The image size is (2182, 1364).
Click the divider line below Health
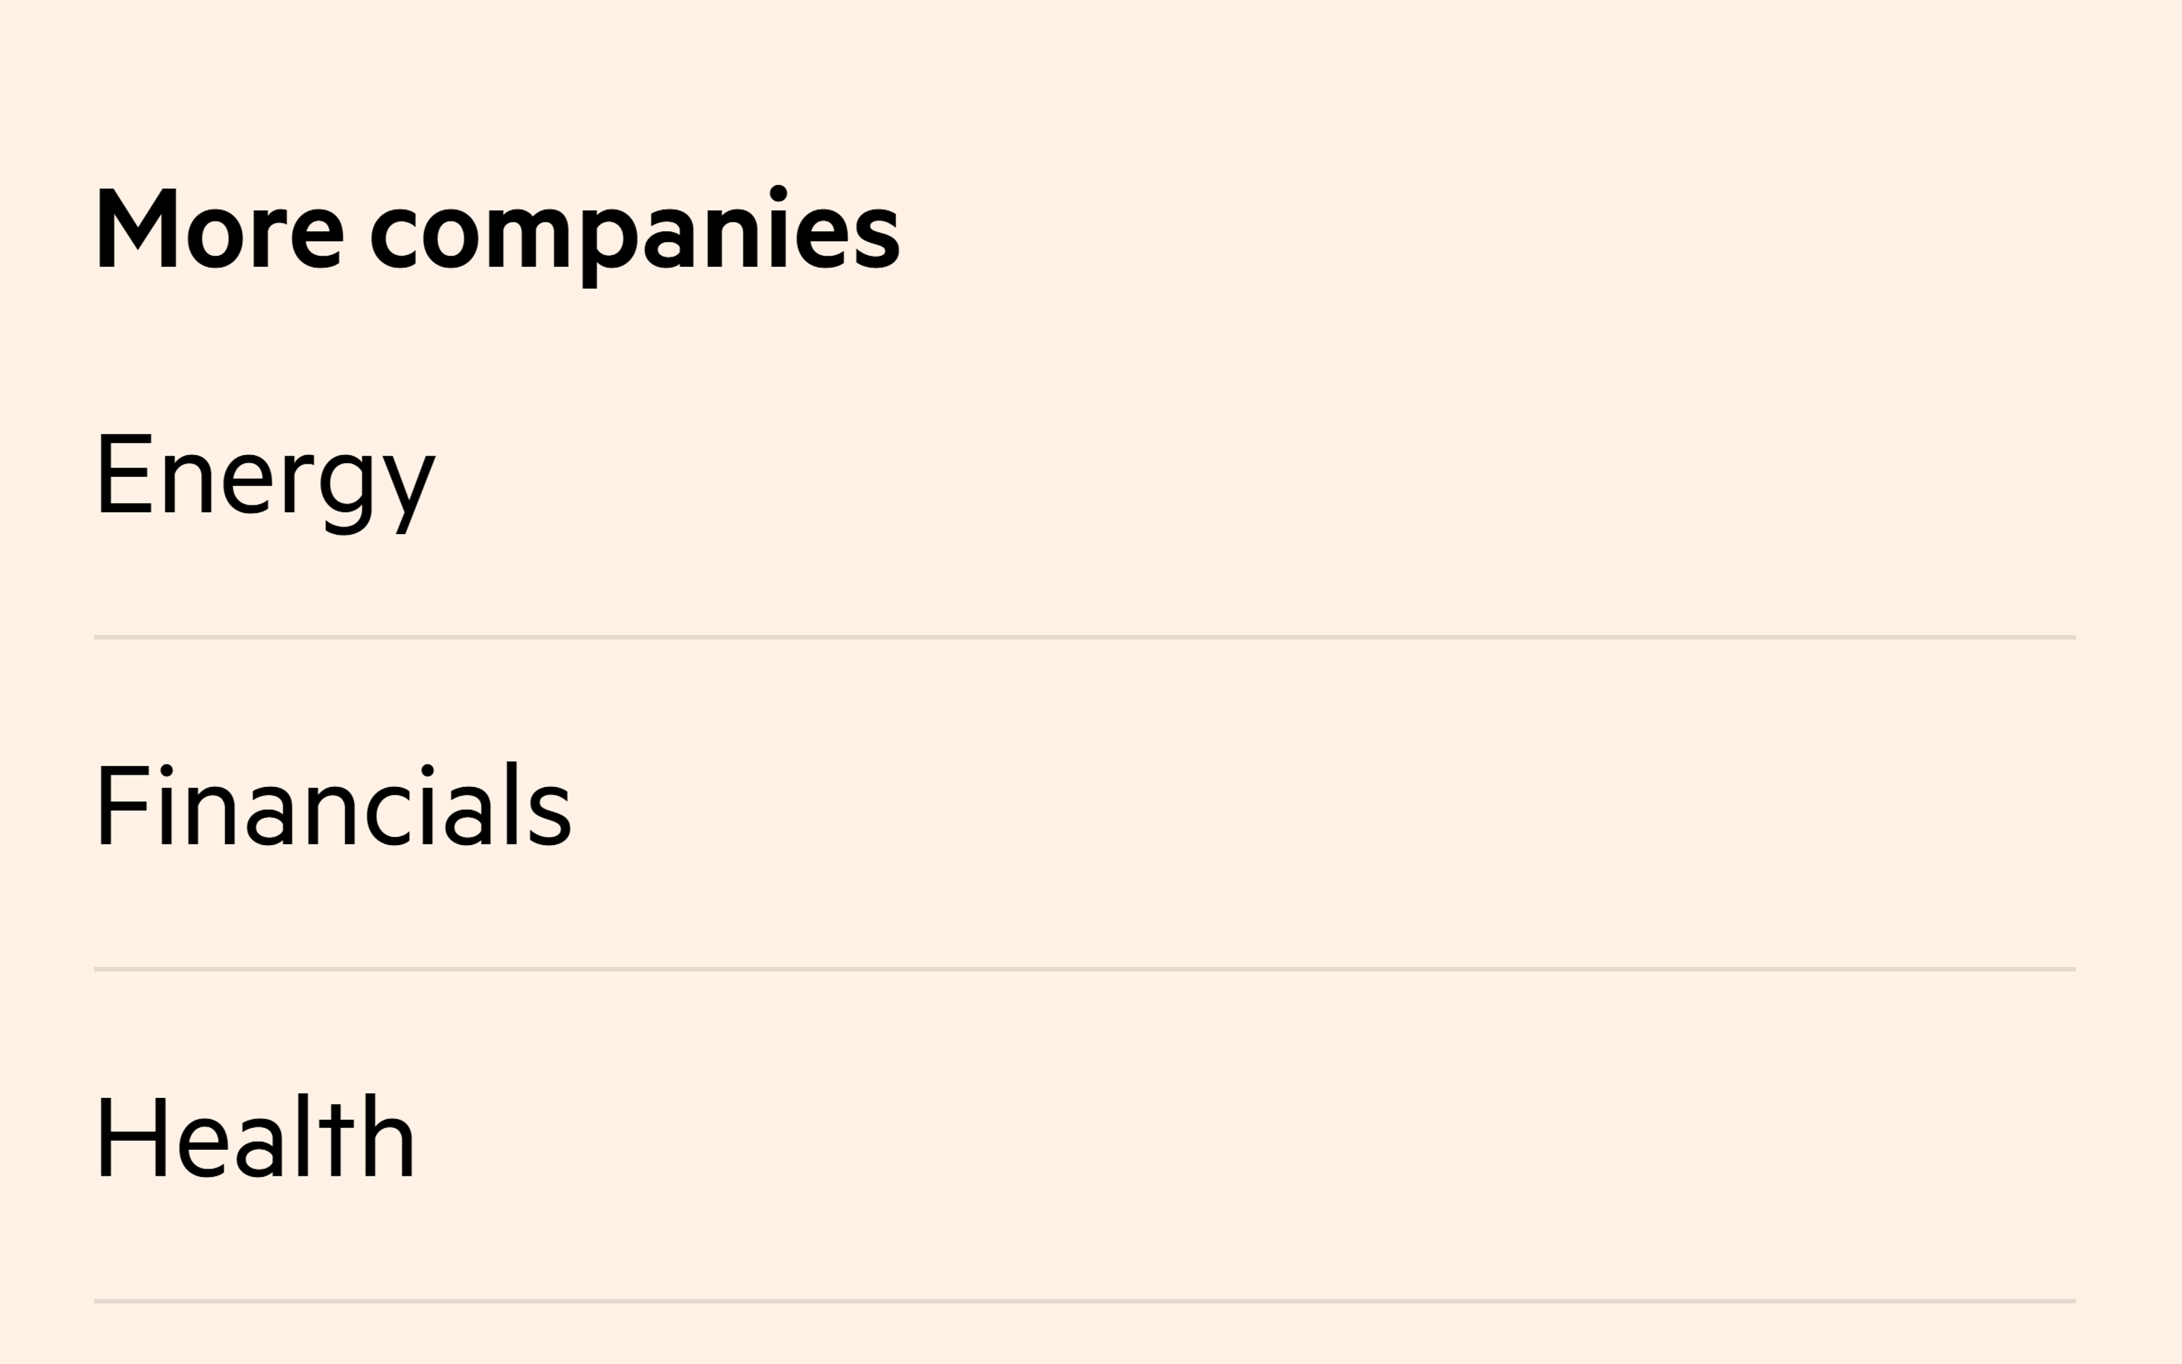click(1085, 1302)
